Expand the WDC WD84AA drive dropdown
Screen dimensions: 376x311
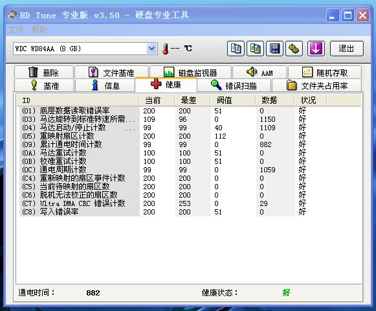click(151, 49)
